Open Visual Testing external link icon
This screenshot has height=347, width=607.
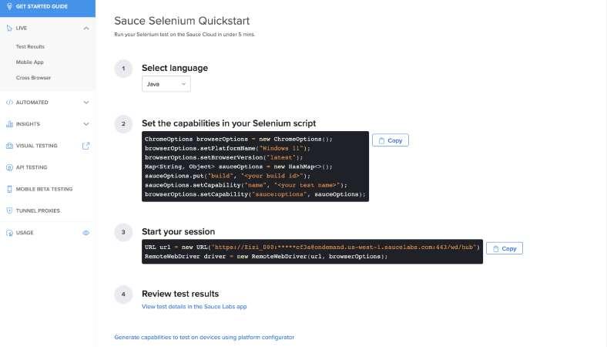click(x=86, y=145)
